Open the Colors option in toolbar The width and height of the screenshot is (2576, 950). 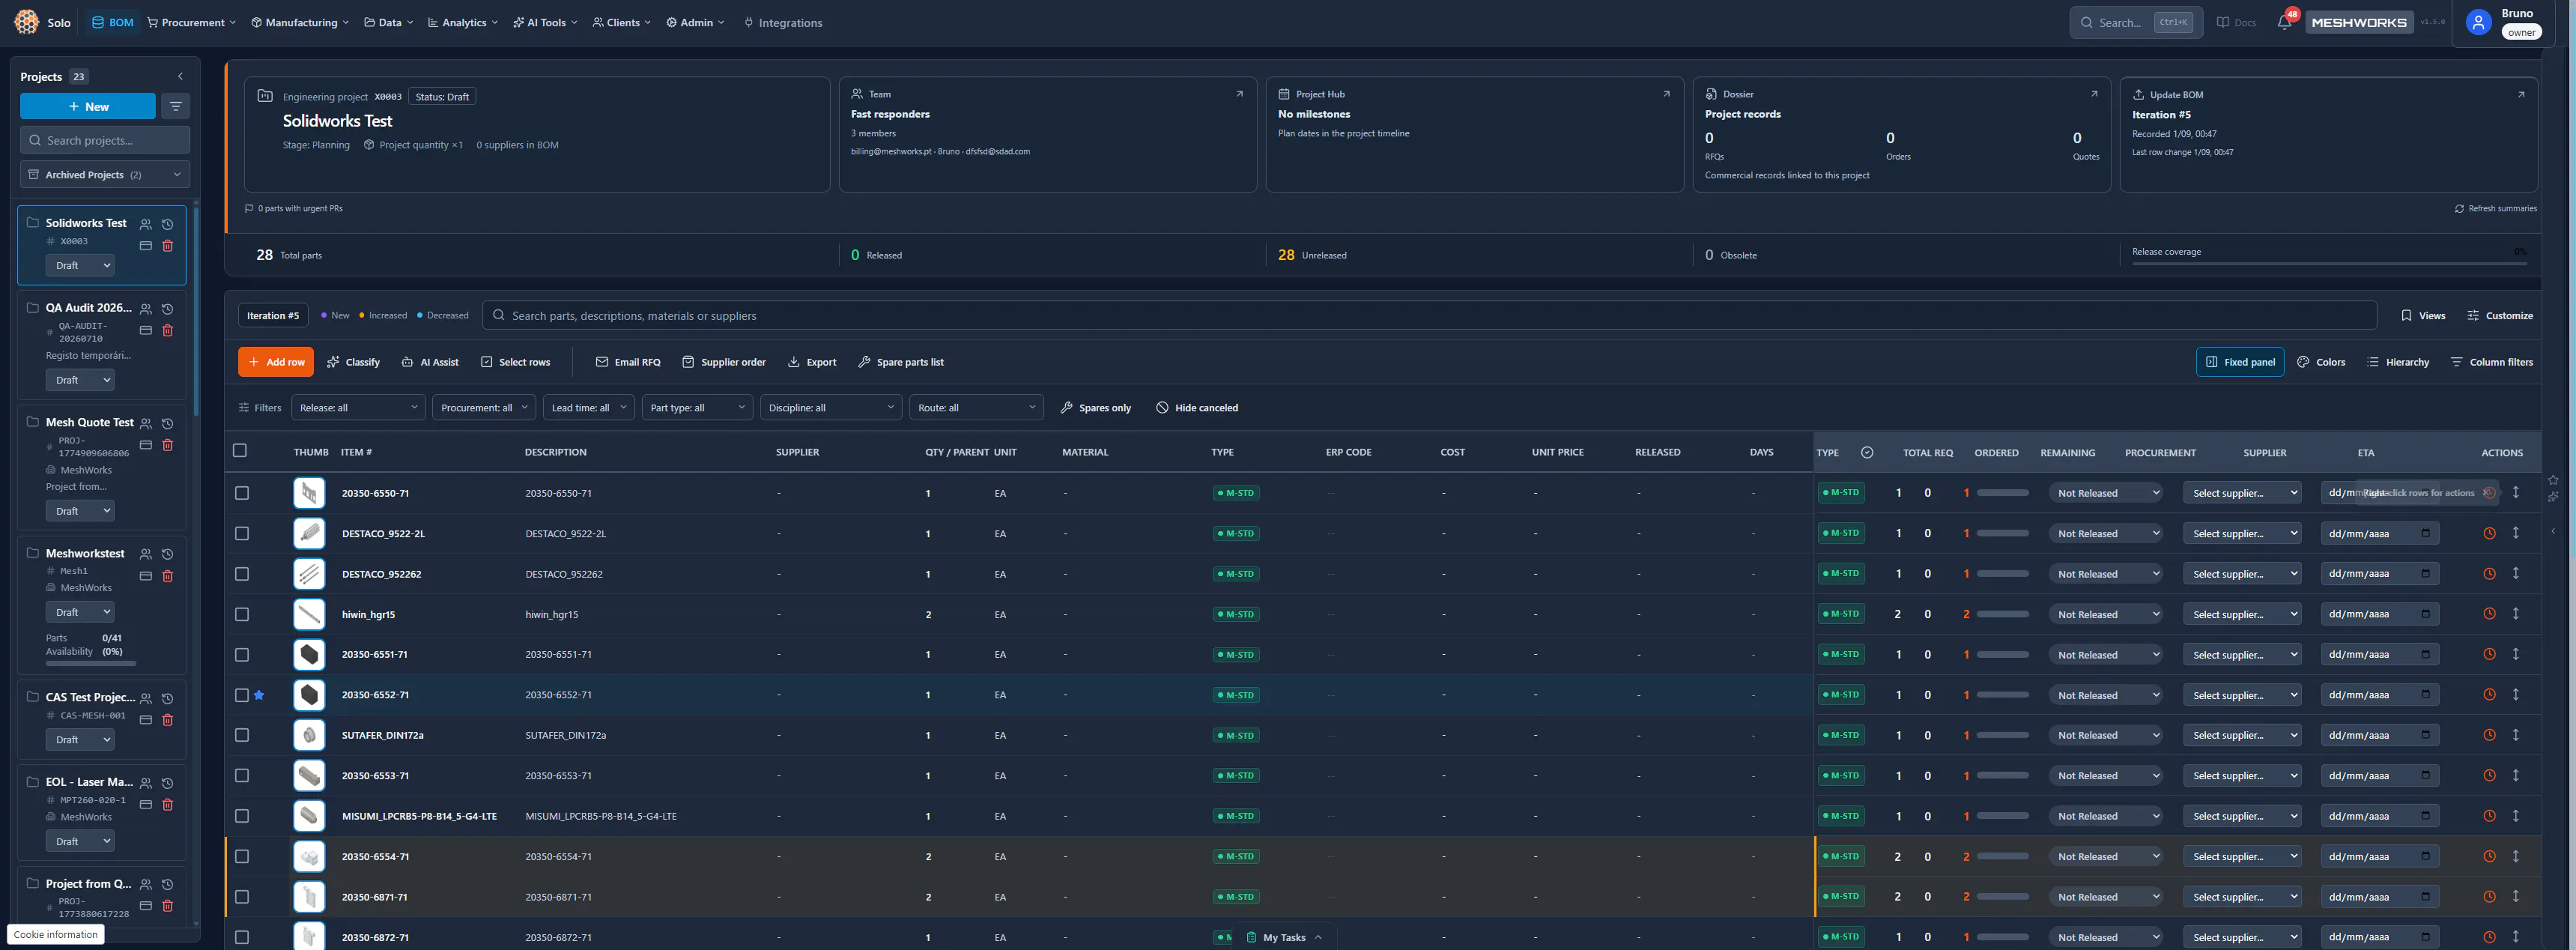[2321, 362]
